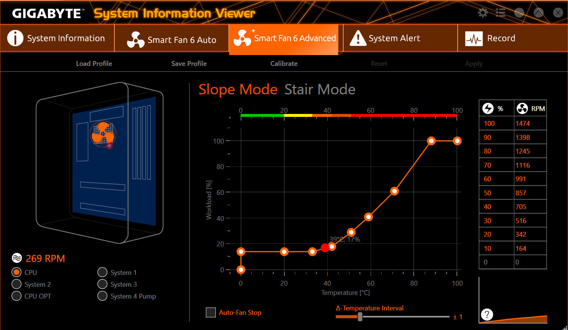568x330 pixels.
Task: Open the settings gear in the title bar
Action: 483,13
